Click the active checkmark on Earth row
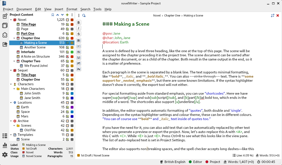Image resolution: width=282 pixels, height=165 pixels. [x=67, y=107]
